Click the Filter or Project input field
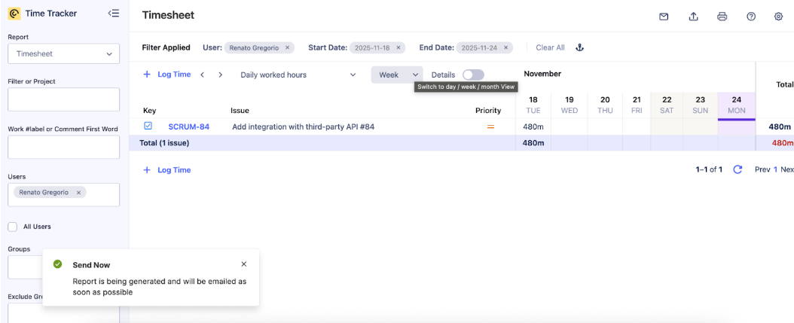This screenshot has height=323, width=794. (64, 99)
